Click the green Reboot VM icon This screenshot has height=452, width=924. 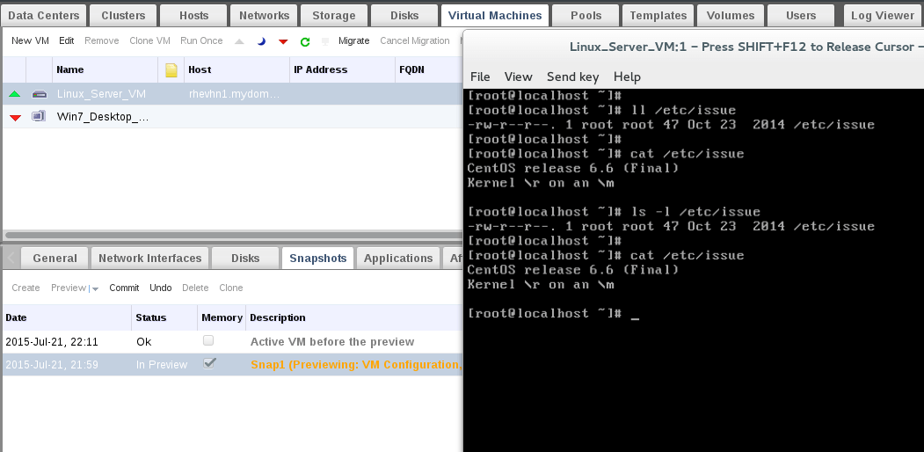pos(305,41)
